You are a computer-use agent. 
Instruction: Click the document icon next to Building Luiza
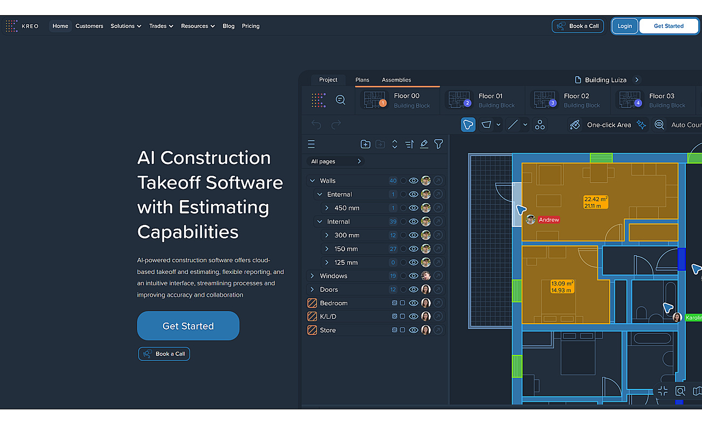click(578, 80)
